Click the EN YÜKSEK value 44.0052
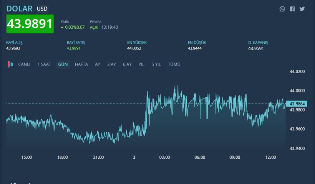This screenshot has height=184, width=315. click(134, 48)
